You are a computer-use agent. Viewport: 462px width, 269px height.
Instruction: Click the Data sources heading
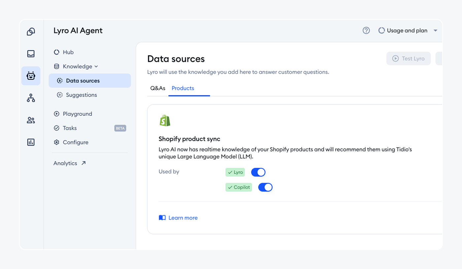(x=176, y=59)
